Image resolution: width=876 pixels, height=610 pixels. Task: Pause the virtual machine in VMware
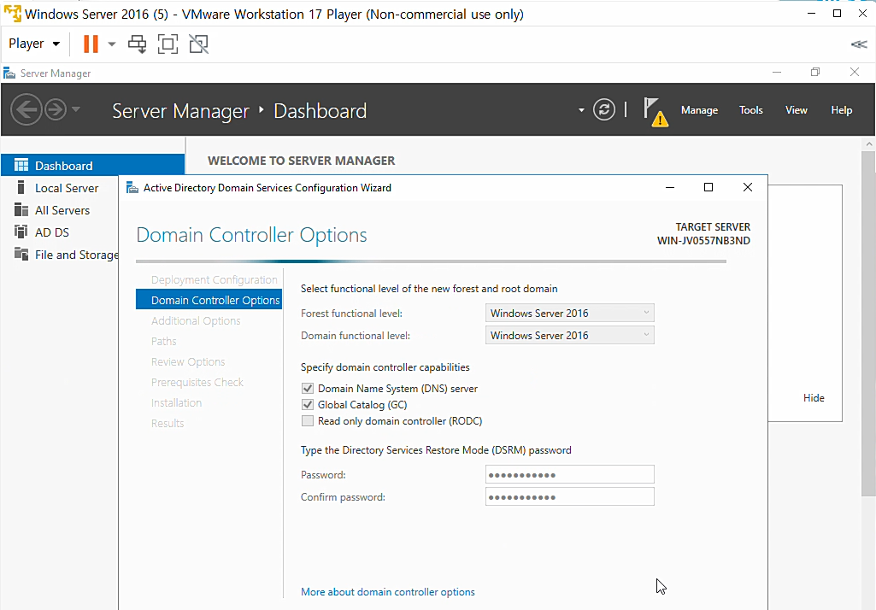click(91, 44)
